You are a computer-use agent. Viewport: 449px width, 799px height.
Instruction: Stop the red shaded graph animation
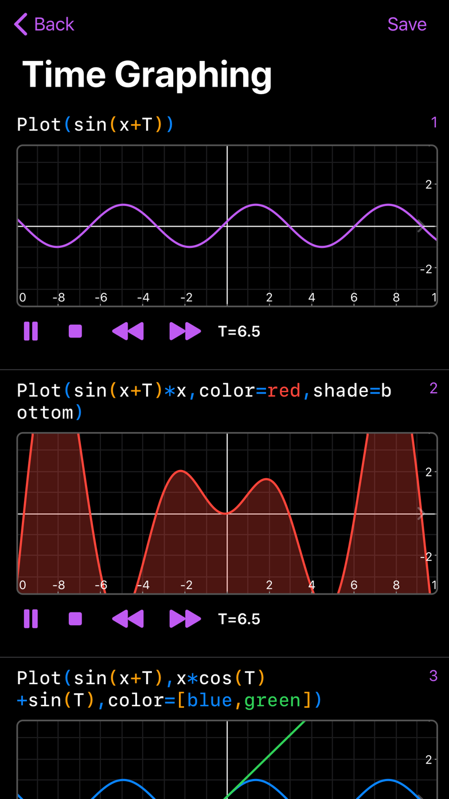pos(75,619)
